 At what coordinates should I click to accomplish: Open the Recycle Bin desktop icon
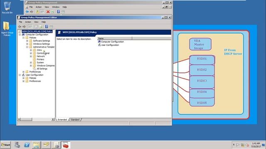7,7
